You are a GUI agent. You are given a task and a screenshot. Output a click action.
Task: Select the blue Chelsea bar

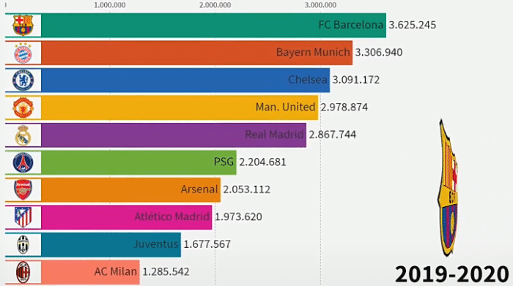coord(185,80)
